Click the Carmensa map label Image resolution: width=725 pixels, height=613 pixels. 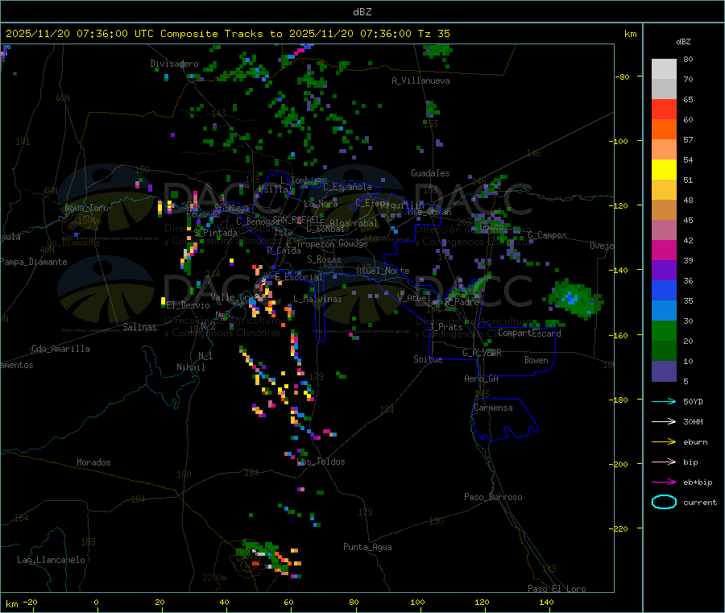point(493,408)
